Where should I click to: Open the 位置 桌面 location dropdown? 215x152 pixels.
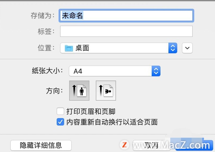(x=119, y=48)
